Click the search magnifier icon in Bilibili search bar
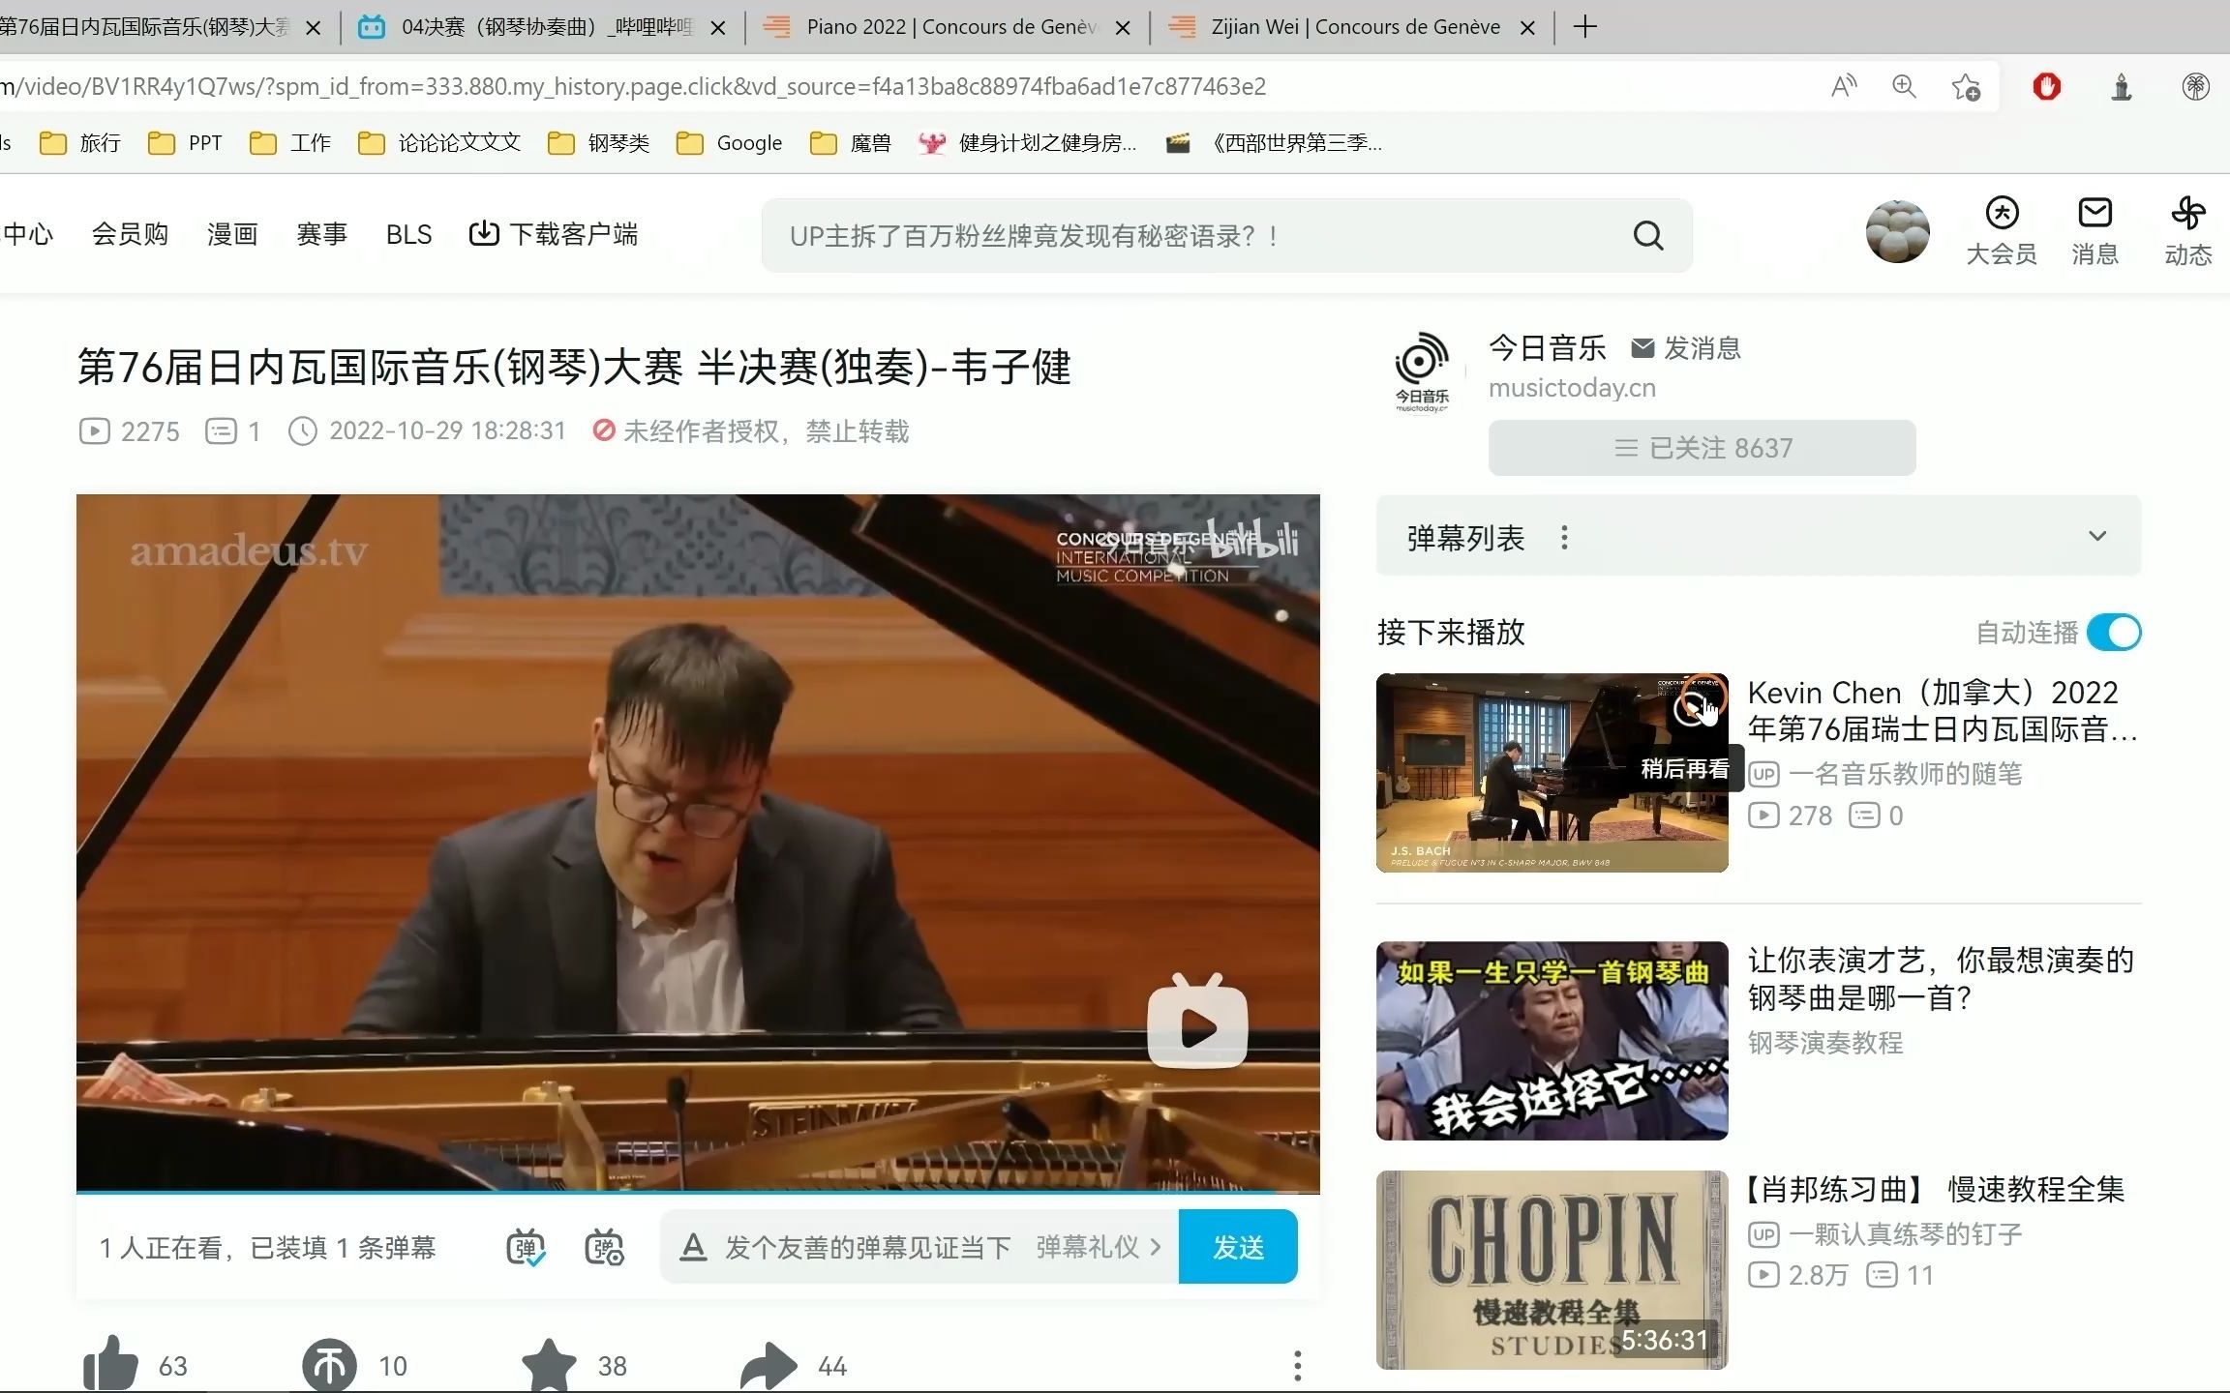 coord(1648,235)
